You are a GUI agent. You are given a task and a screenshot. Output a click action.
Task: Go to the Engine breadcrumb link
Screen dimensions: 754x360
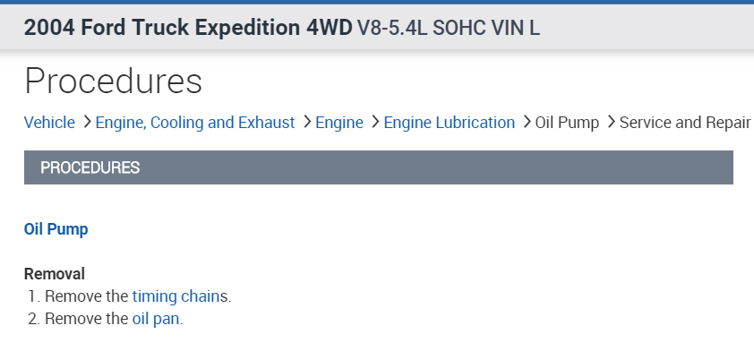point(338,123)
